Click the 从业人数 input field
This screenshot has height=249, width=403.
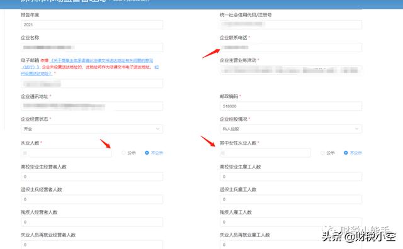(66, 153)
